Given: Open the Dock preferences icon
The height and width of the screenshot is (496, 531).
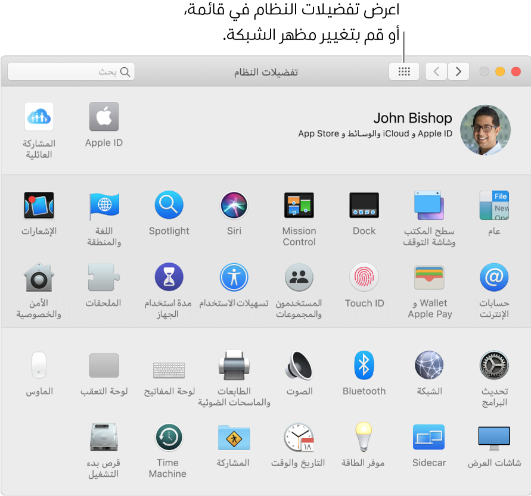Looking at the screenshot, I should pos(364,205).
